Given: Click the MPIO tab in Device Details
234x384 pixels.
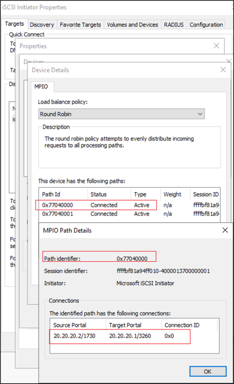Looking at the screenshot, I should tap(42, 87).
